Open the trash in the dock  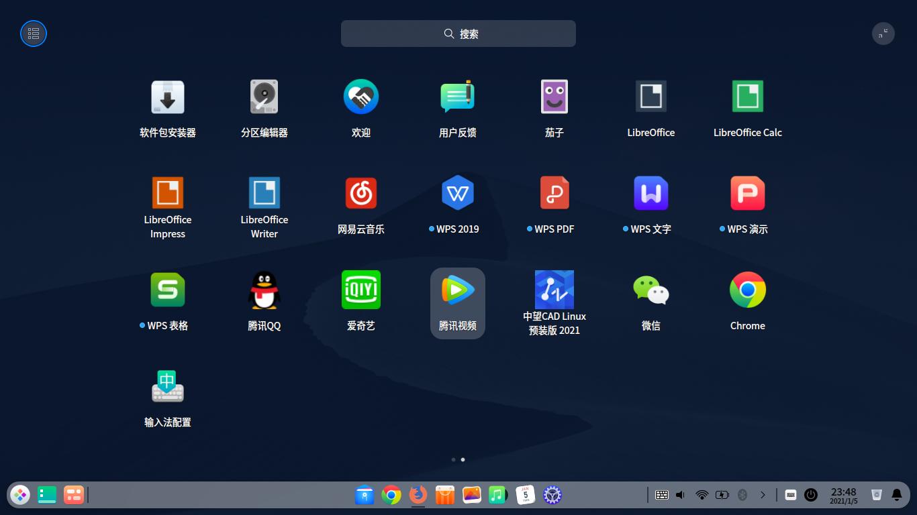pos(876,495)
